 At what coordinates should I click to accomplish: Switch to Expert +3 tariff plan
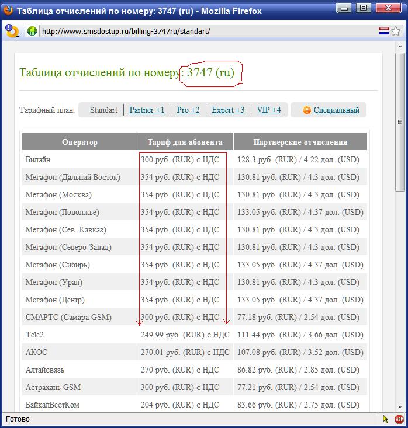pyautogui.click(x=228, y=110)
